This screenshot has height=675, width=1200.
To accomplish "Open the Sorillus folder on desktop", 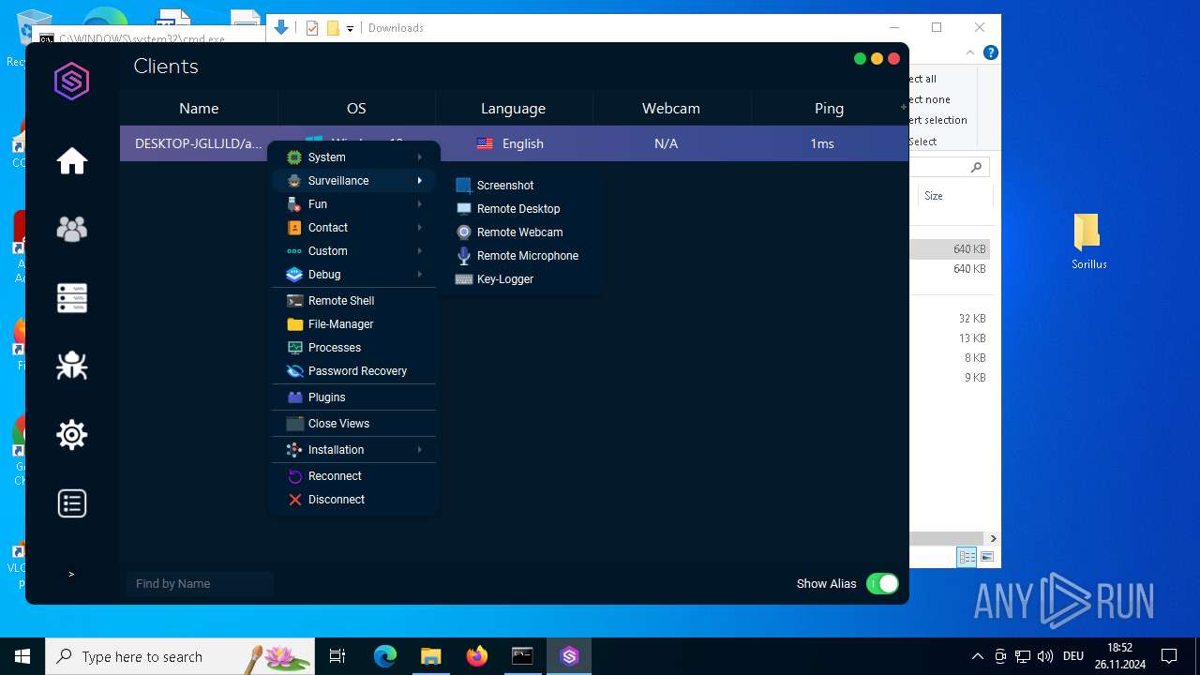I will click(x=1089, y=241).
